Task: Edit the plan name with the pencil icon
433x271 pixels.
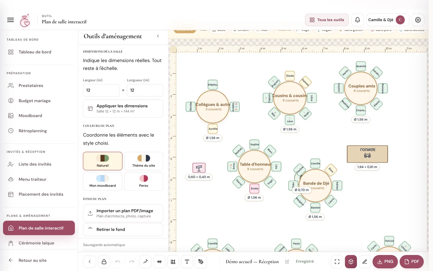Action: (x=287, y=262)
